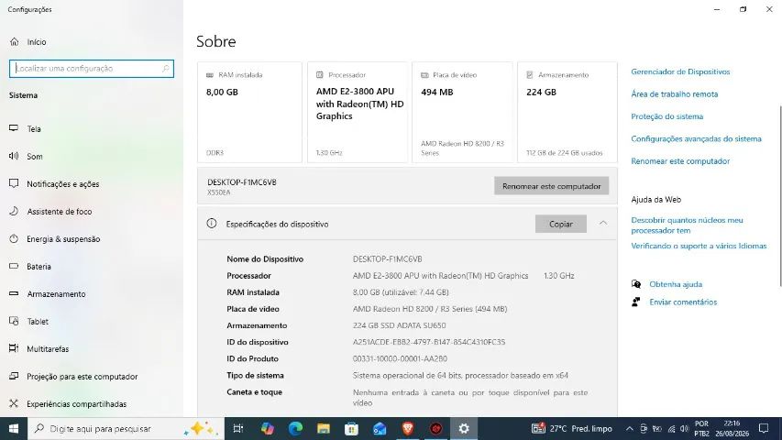
Task: Collapse Especificações do dispositivo section
Action: pos(603,224)
